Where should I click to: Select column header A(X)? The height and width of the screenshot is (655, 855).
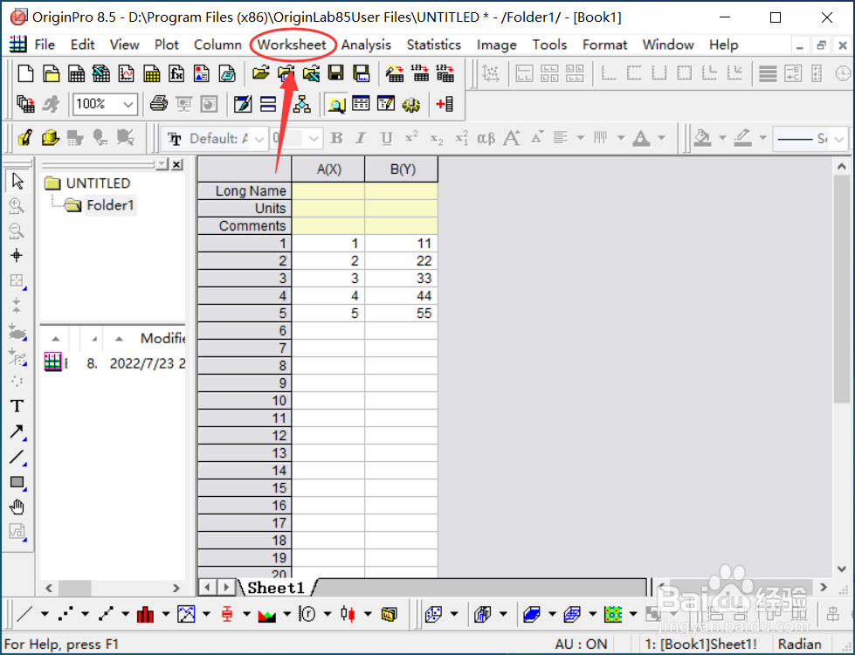(328, 169)
